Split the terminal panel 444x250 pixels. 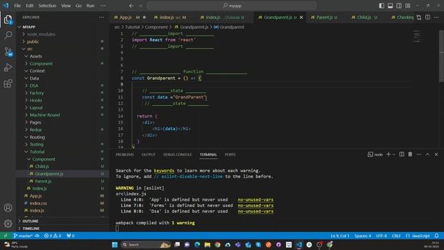(x=402, y=154)
